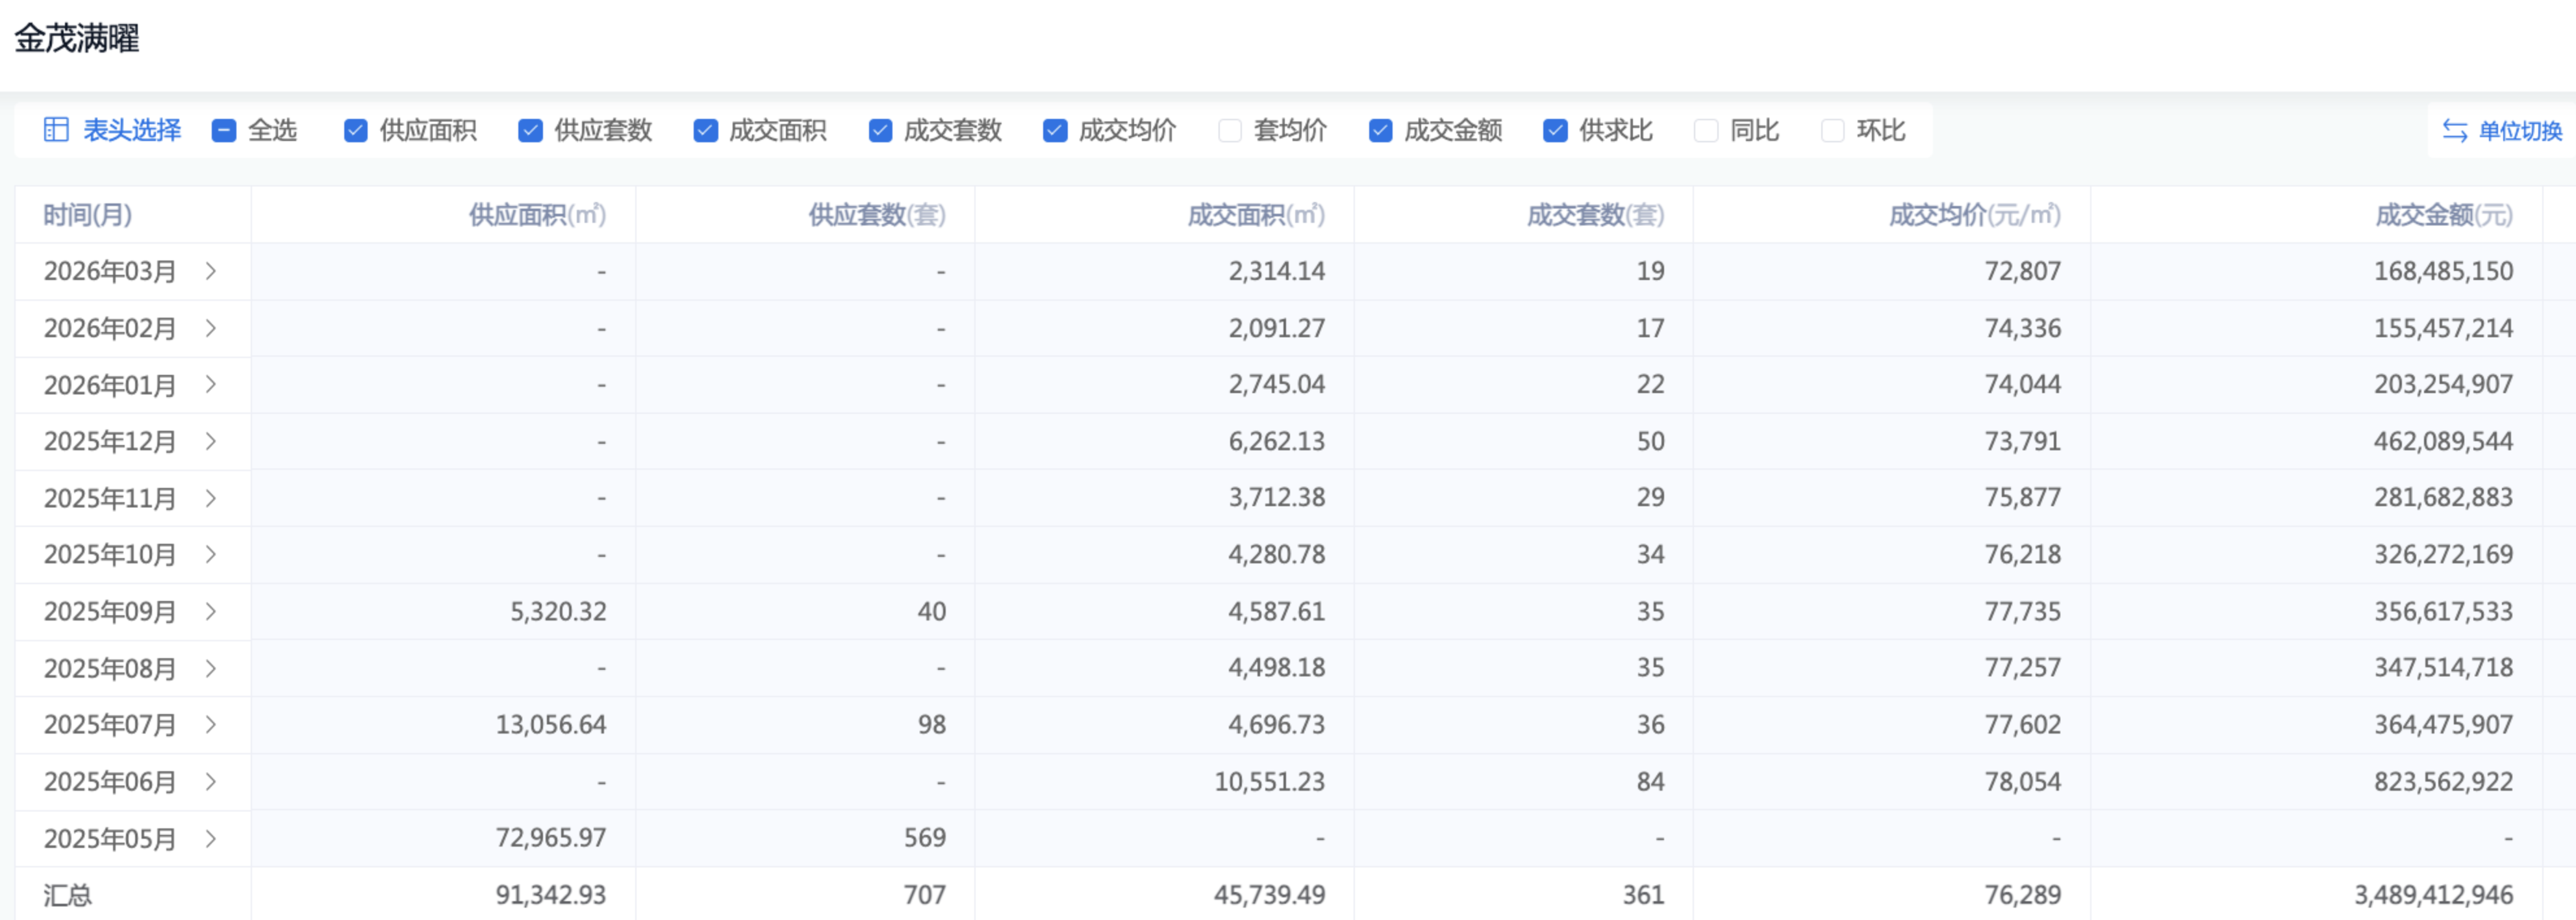
Task: Expand the 2025年07月 row arrow
Action: (211, 724)
